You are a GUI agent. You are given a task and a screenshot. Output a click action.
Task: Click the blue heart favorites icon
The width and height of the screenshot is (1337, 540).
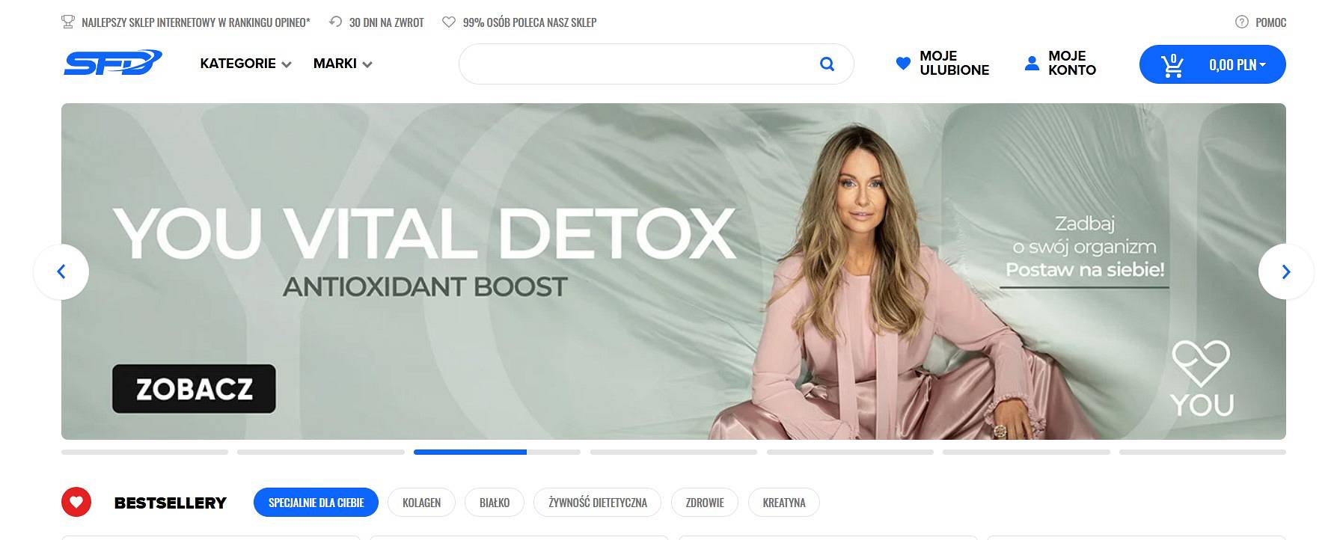pyautogui.click(x=903, y=64)
